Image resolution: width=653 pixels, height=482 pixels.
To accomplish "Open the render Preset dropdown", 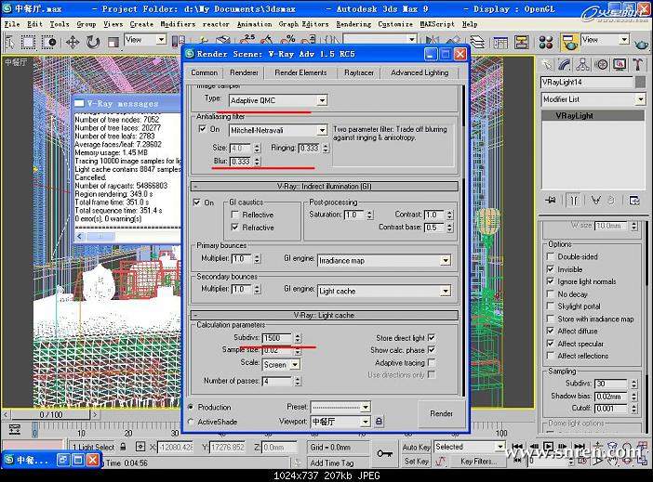I will point(366,407).
